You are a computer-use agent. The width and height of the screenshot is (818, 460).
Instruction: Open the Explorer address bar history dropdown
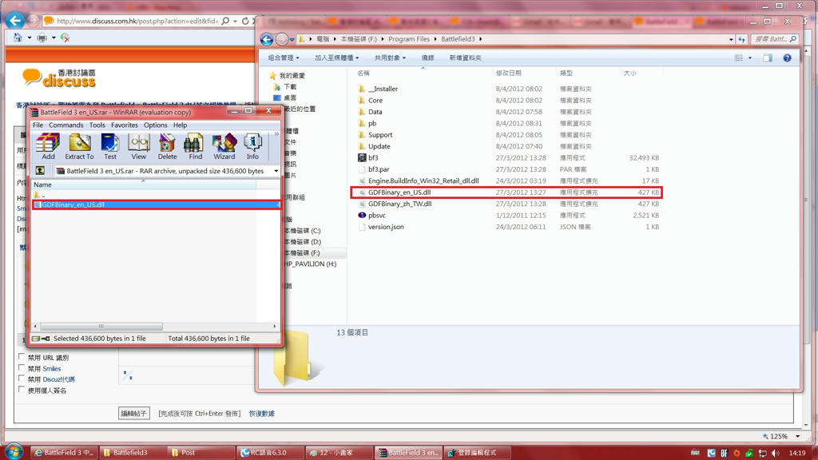tap(731, 39)
